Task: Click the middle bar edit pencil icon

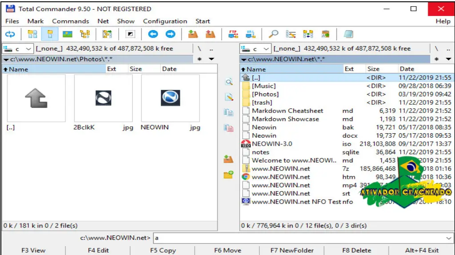Action: 229,97
